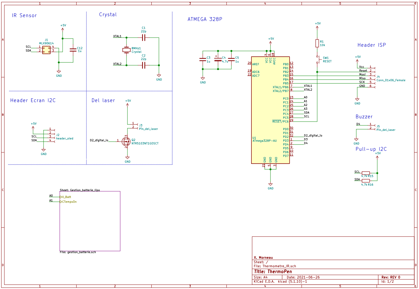Image resolution: width=419 pixels, height=289 pixels.
Task: Click the +5V power symbol above R1
Action: [x=317, y=25]
